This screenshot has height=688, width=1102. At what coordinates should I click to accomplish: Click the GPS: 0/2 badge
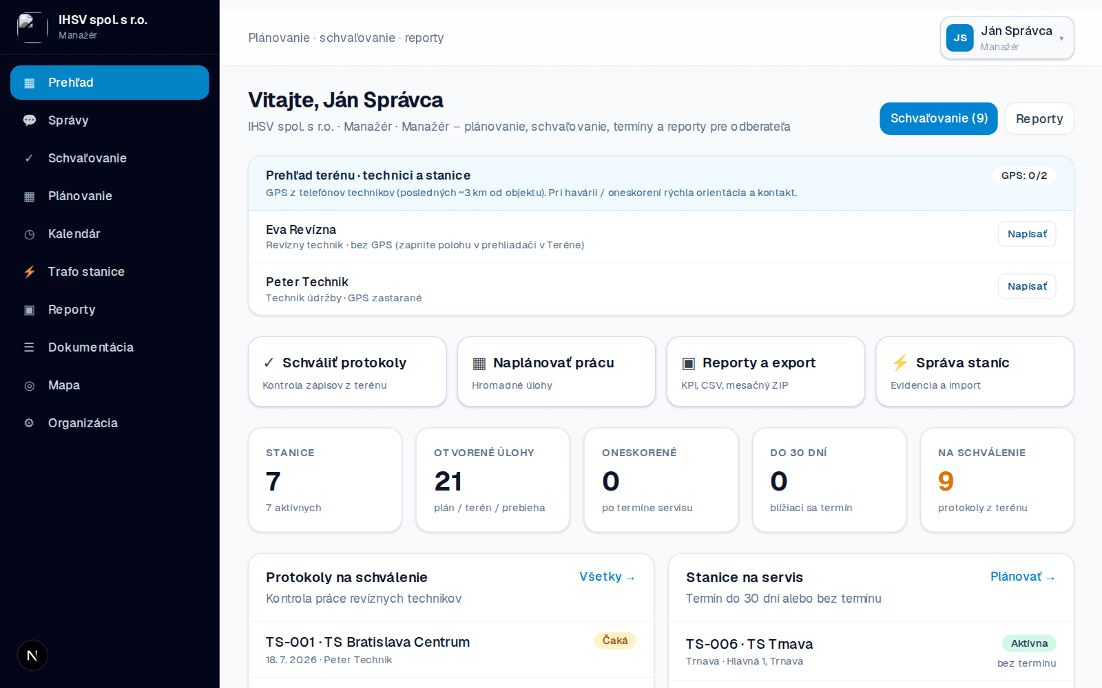coord(1024,175)
